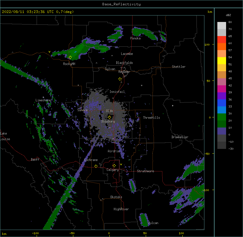Click the Ponoka town label
Screen dimensions: 243x237
(135, 38)
